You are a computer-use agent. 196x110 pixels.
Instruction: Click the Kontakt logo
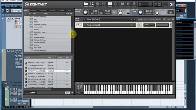pos(36,4)
